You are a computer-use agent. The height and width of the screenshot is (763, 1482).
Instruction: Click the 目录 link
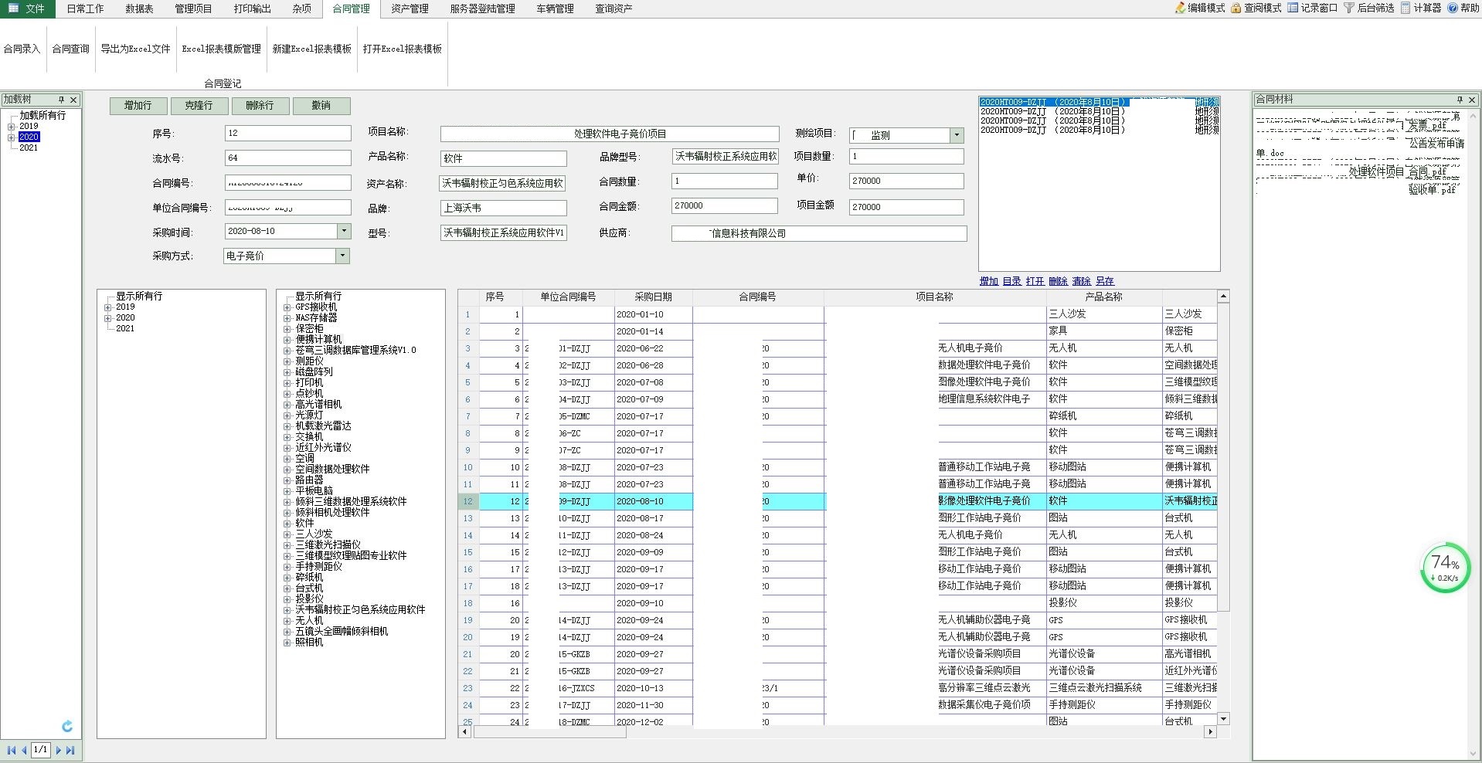point(1012,281)
